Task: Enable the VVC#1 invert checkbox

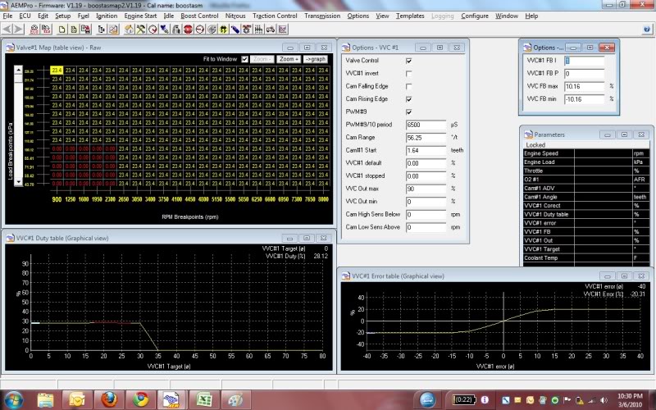Action: [409, 73]
